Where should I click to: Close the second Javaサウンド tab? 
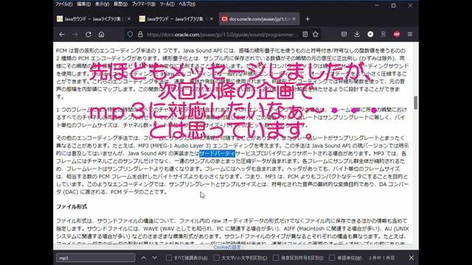tap(212, 19)
